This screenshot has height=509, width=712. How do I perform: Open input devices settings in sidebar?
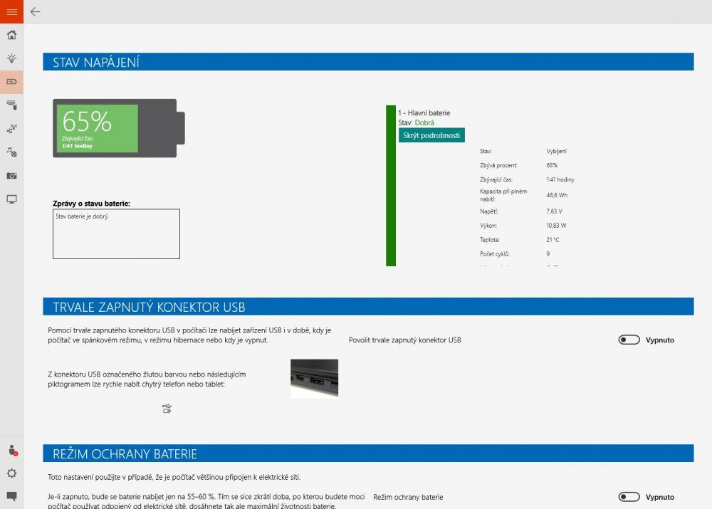pos(11,105)
